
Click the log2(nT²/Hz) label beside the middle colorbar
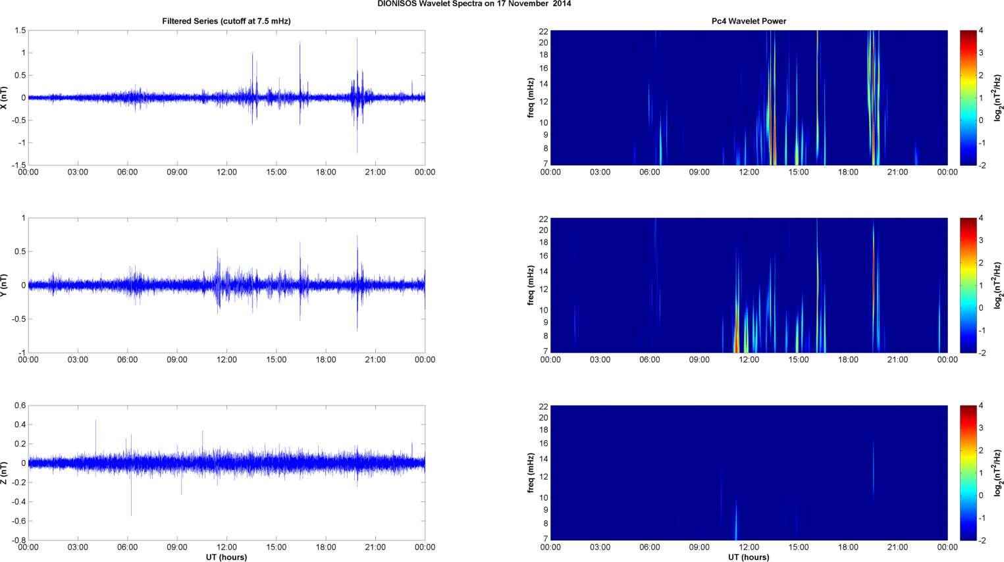[x=998, y=285]
